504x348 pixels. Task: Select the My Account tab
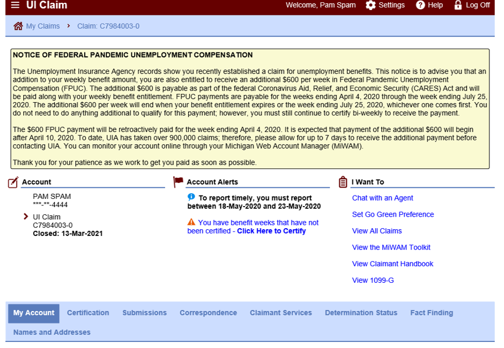pos(34,313)
